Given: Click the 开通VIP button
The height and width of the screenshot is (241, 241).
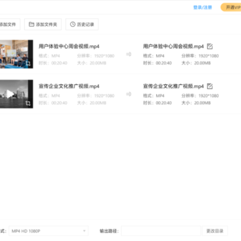Looking at the screenshot, I should pyautogui.click(x=231, y=7).
